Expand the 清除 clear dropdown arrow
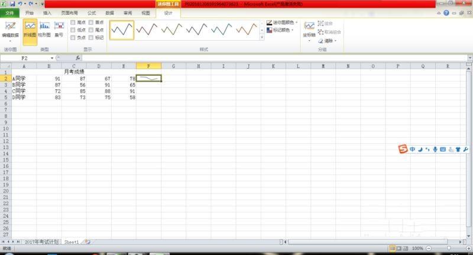Screen dimensions: 473x255 click(x=336, y=41)
